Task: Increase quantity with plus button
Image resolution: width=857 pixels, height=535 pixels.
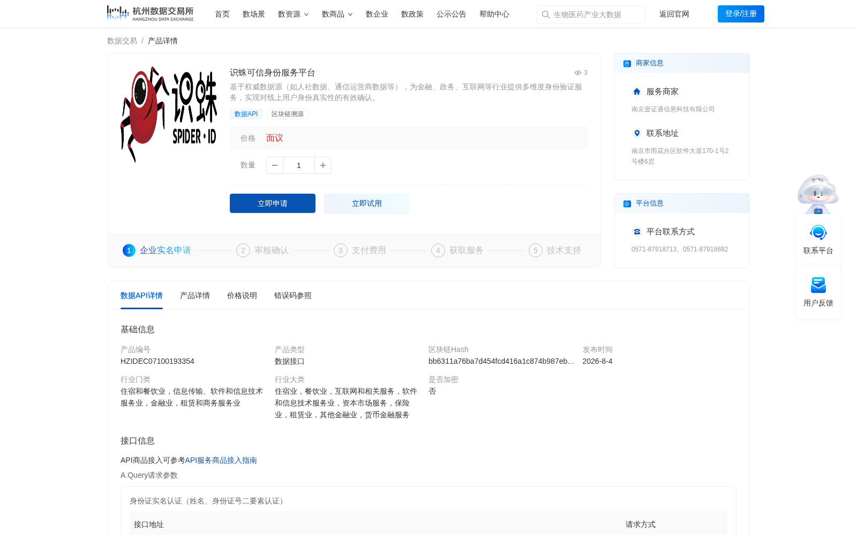Action: 323,165
